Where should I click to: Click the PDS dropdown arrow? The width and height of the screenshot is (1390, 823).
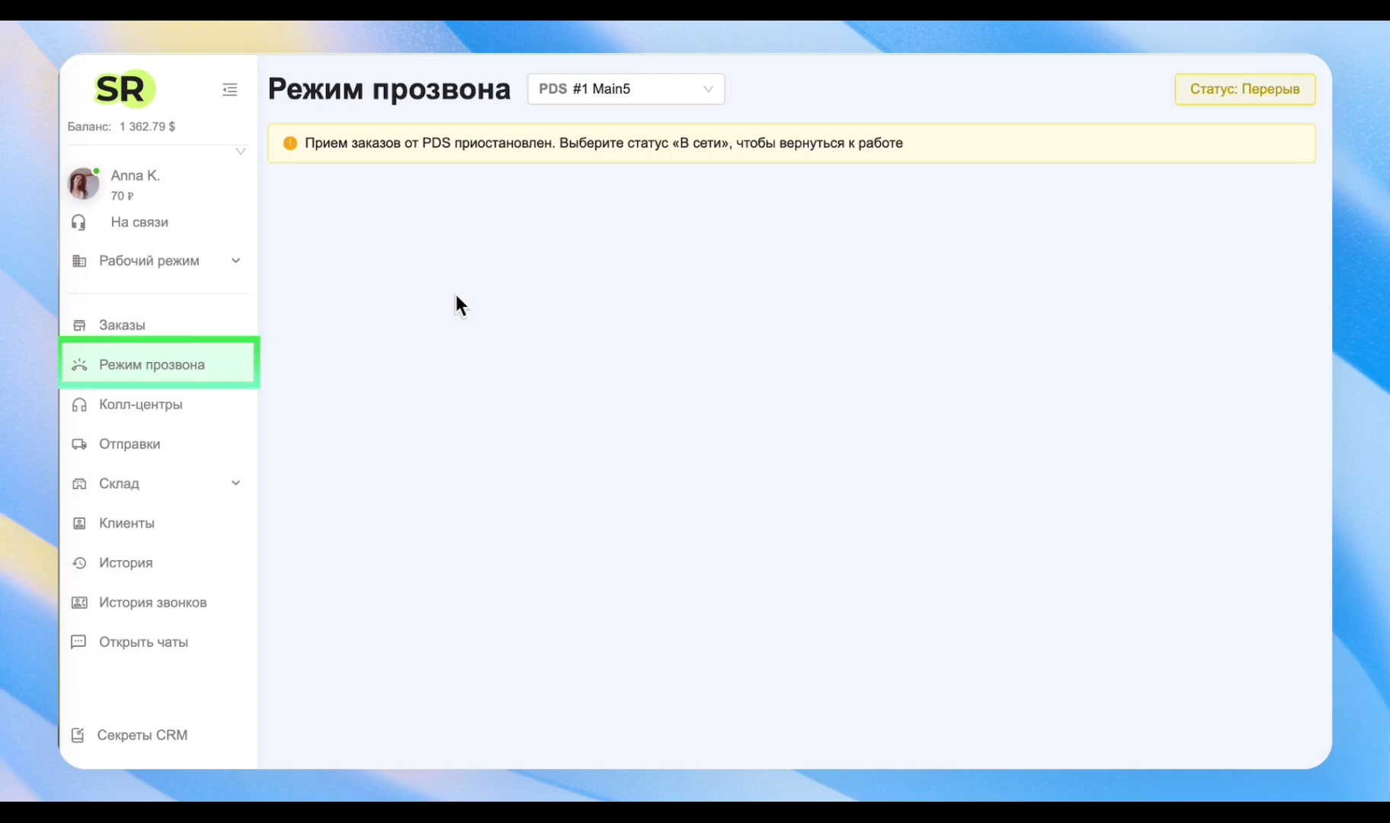(708, 89)
